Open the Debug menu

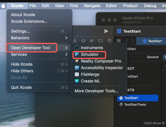(150, 6)
